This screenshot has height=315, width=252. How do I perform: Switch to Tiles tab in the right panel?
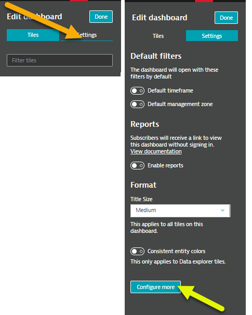(158, 36)
